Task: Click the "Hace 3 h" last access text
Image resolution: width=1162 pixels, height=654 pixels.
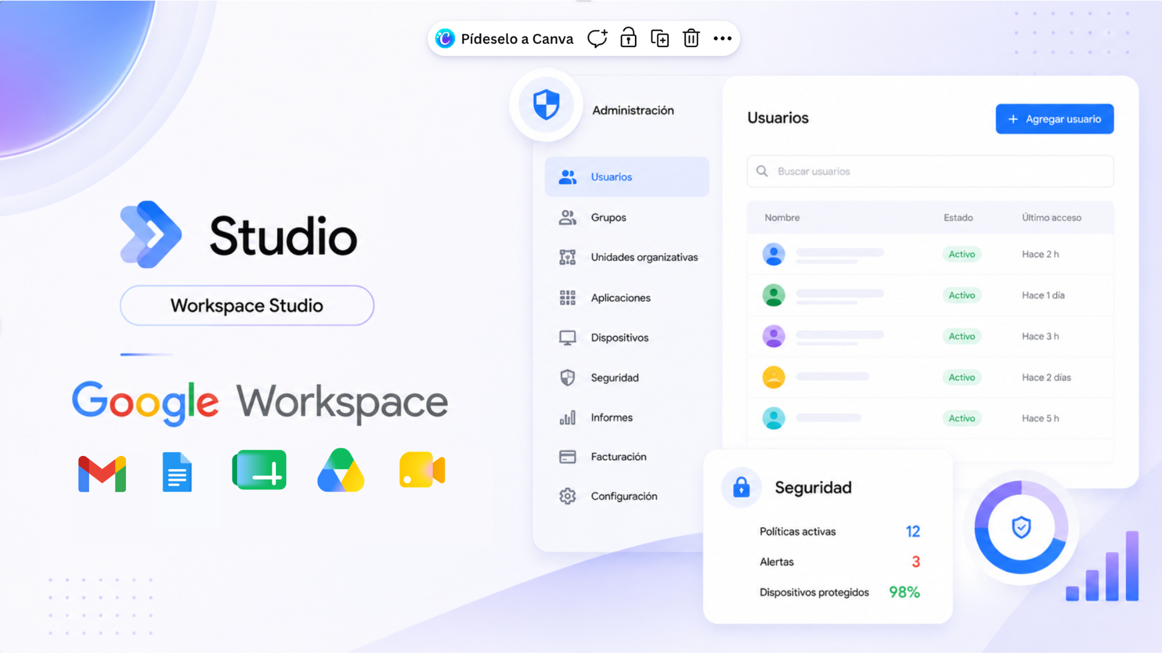Action: click(x=1040, y=337)
